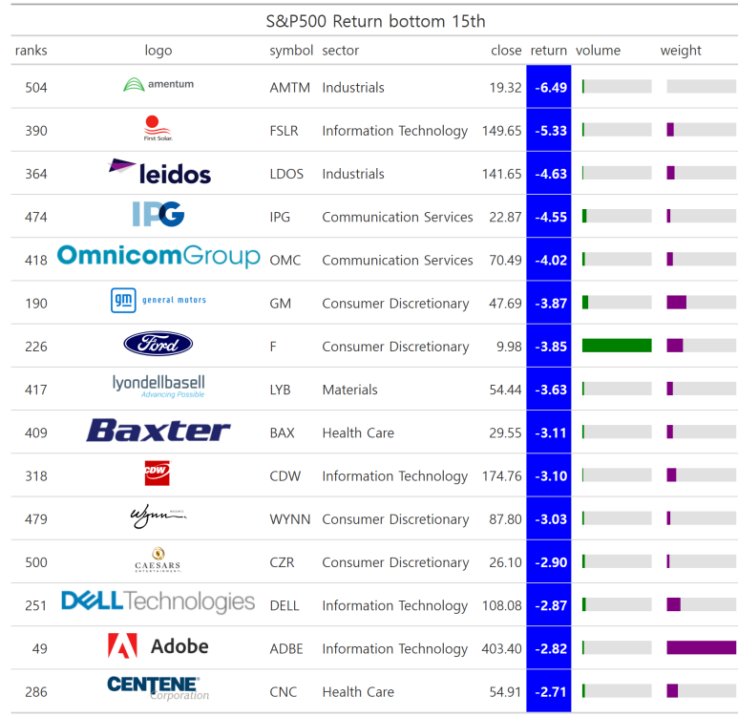
Task: Select the ADBE symbol cell
Action: [286, 648]
